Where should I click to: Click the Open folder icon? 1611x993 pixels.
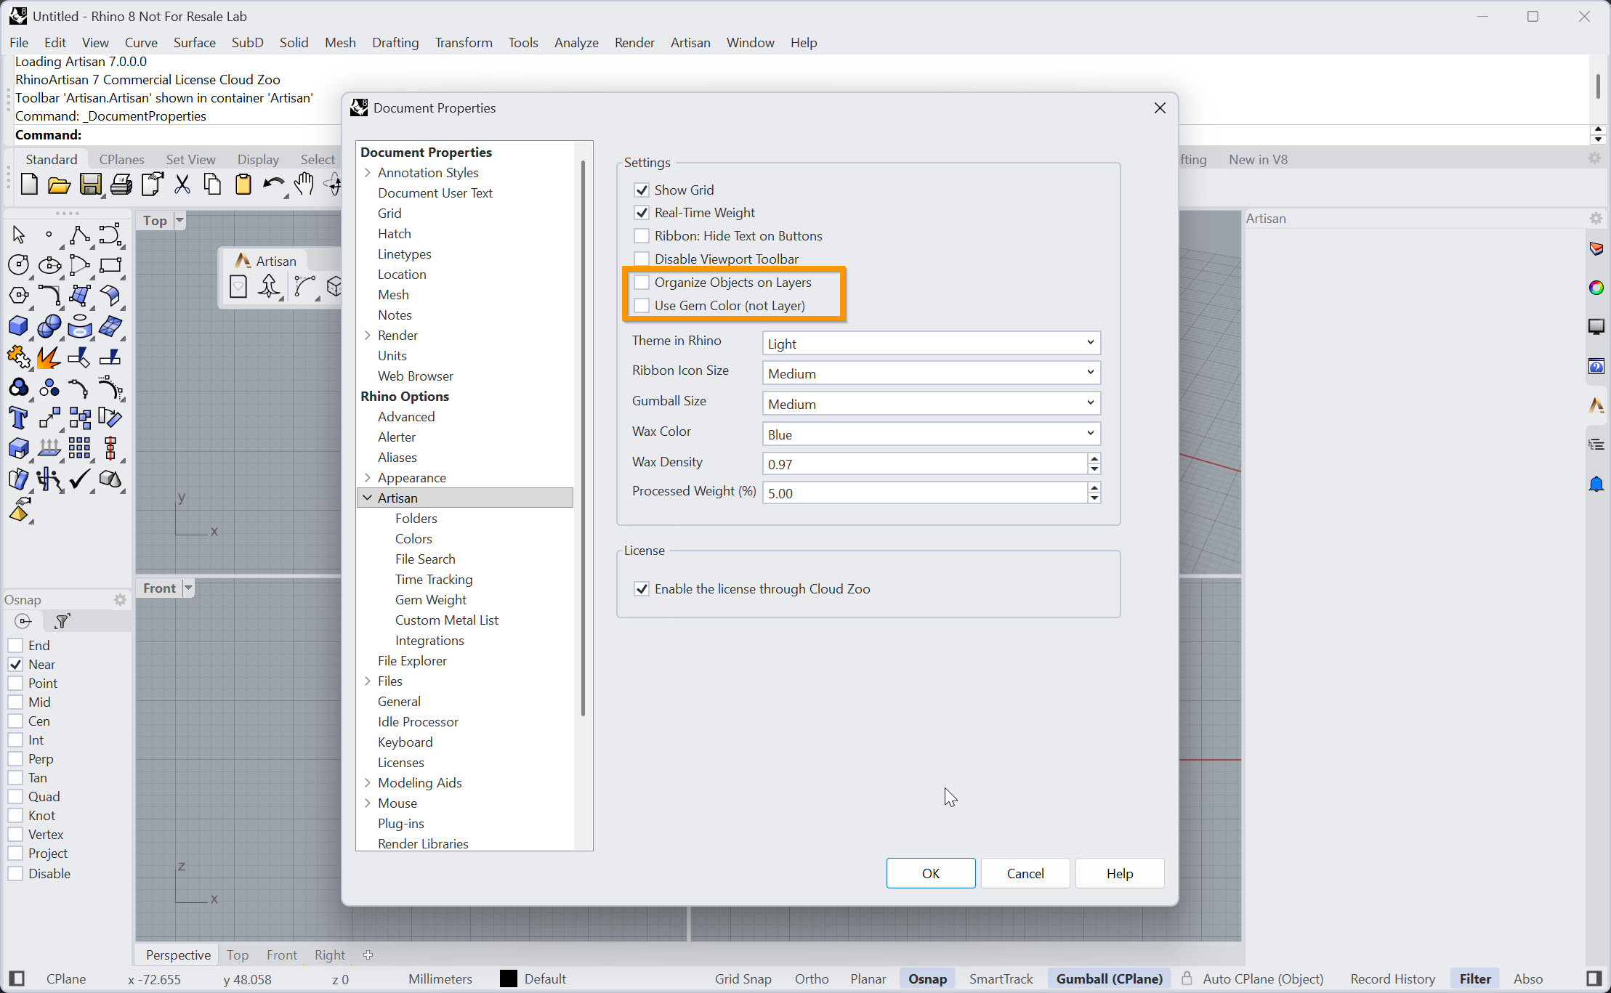click(x=59, y=185)
